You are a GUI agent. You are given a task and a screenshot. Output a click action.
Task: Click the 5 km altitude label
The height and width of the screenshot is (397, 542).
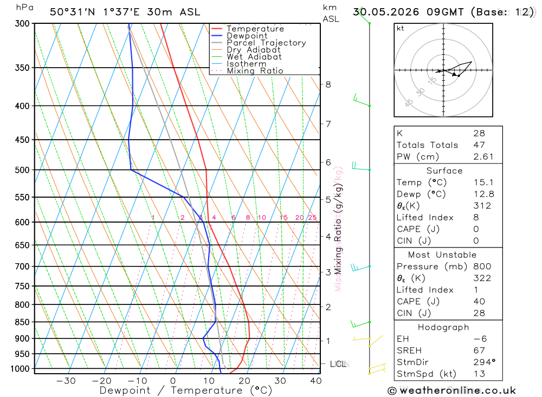(x=328, y=199)
